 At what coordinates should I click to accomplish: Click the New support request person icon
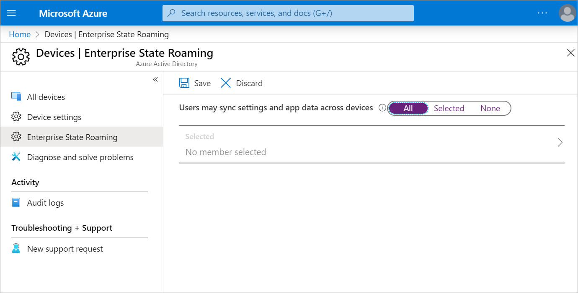(x=16, y=248)
